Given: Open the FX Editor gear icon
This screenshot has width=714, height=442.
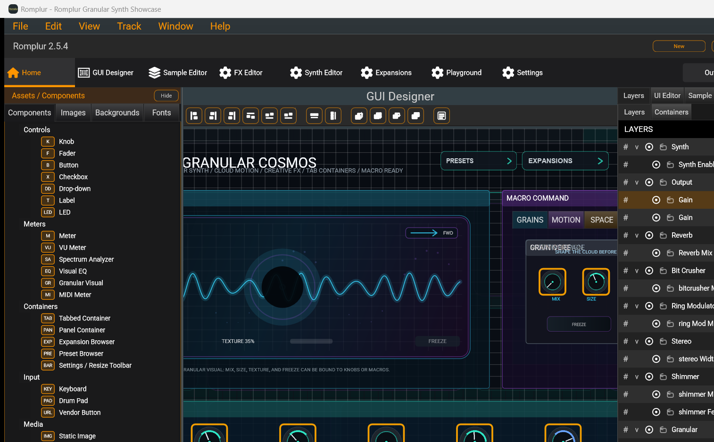Looking at the screenshot, I should click(x=225, y=73).
